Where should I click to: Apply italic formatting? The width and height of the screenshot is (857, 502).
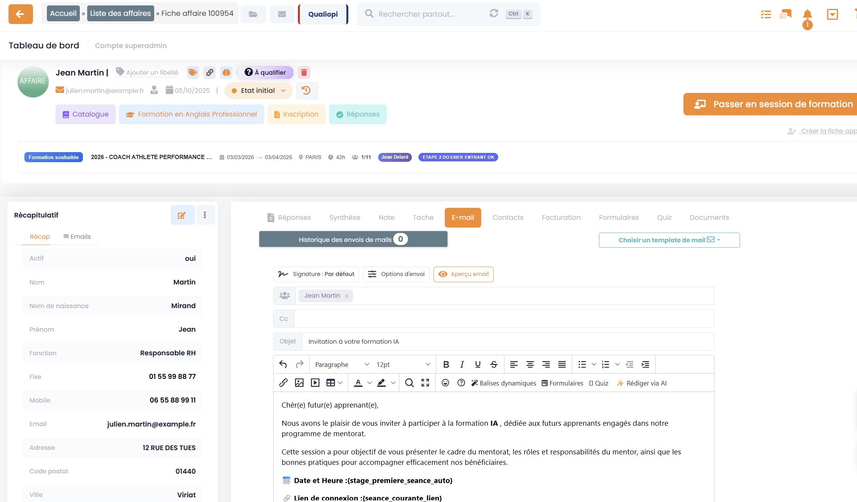coord(462,365)
